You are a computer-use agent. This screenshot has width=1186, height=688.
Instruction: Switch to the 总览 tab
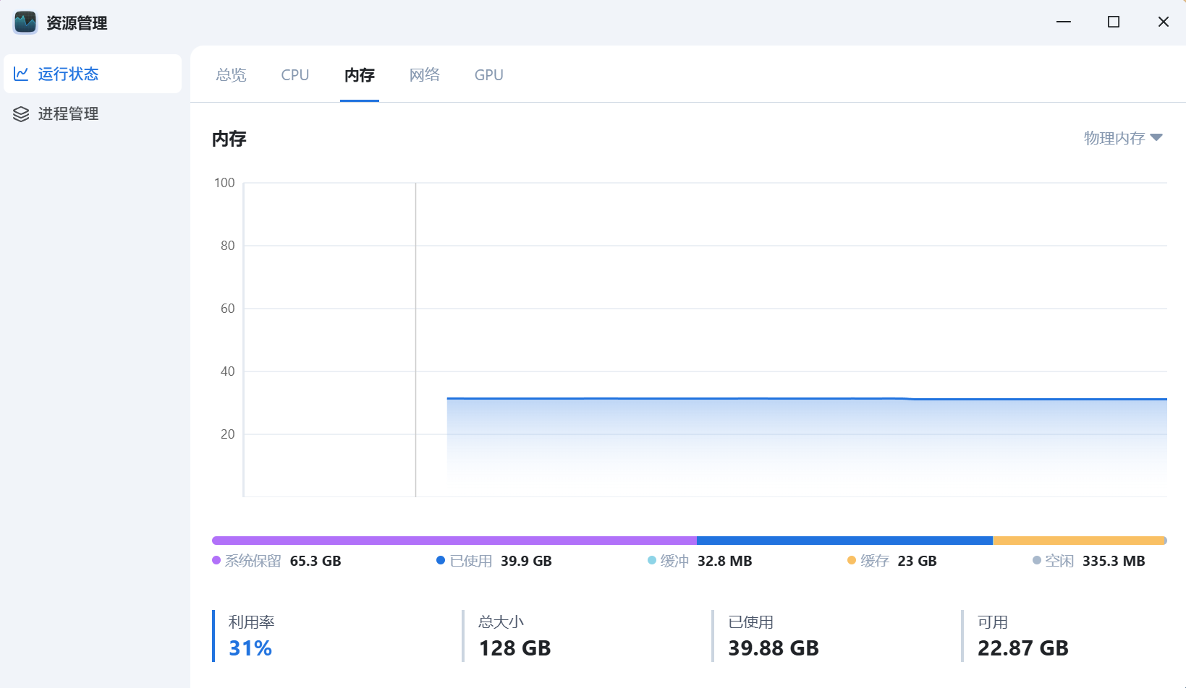point(232,75)
